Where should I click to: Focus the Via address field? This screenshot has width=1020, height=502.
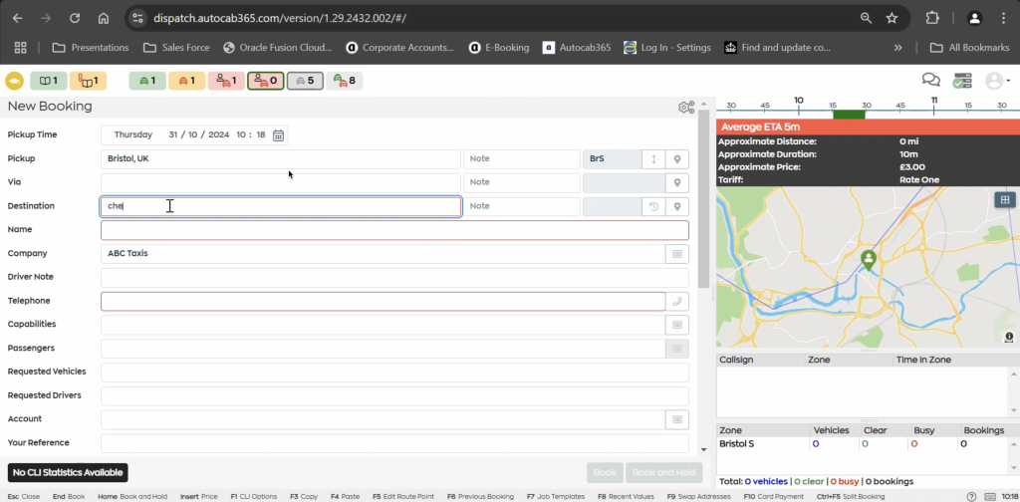point(281,182)
